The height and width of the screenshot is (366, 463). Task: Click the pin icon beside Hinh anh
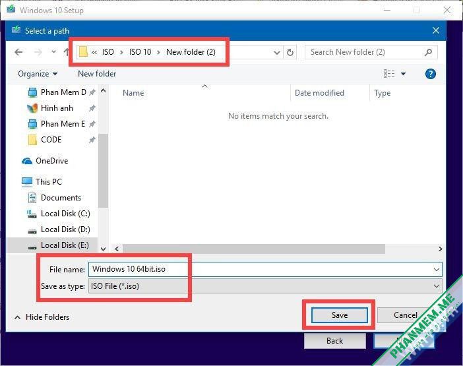pyautogui.click(x=92, y=108)
